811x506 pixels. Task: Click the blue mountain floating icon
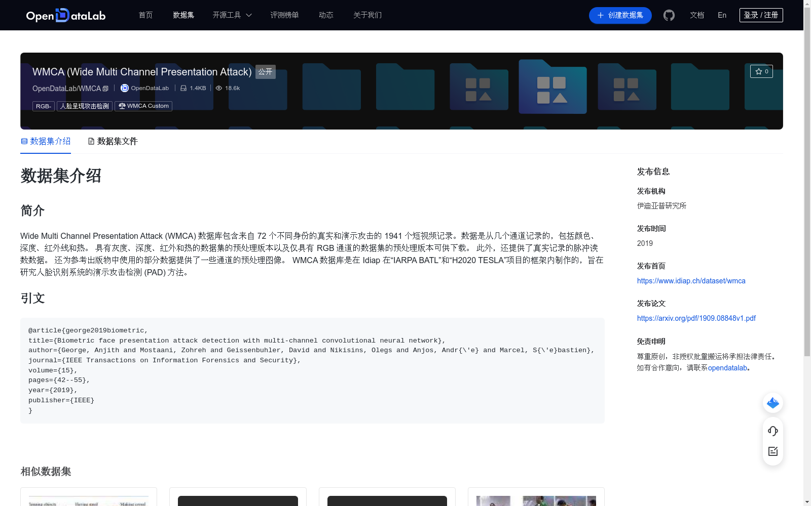(772, 403)
